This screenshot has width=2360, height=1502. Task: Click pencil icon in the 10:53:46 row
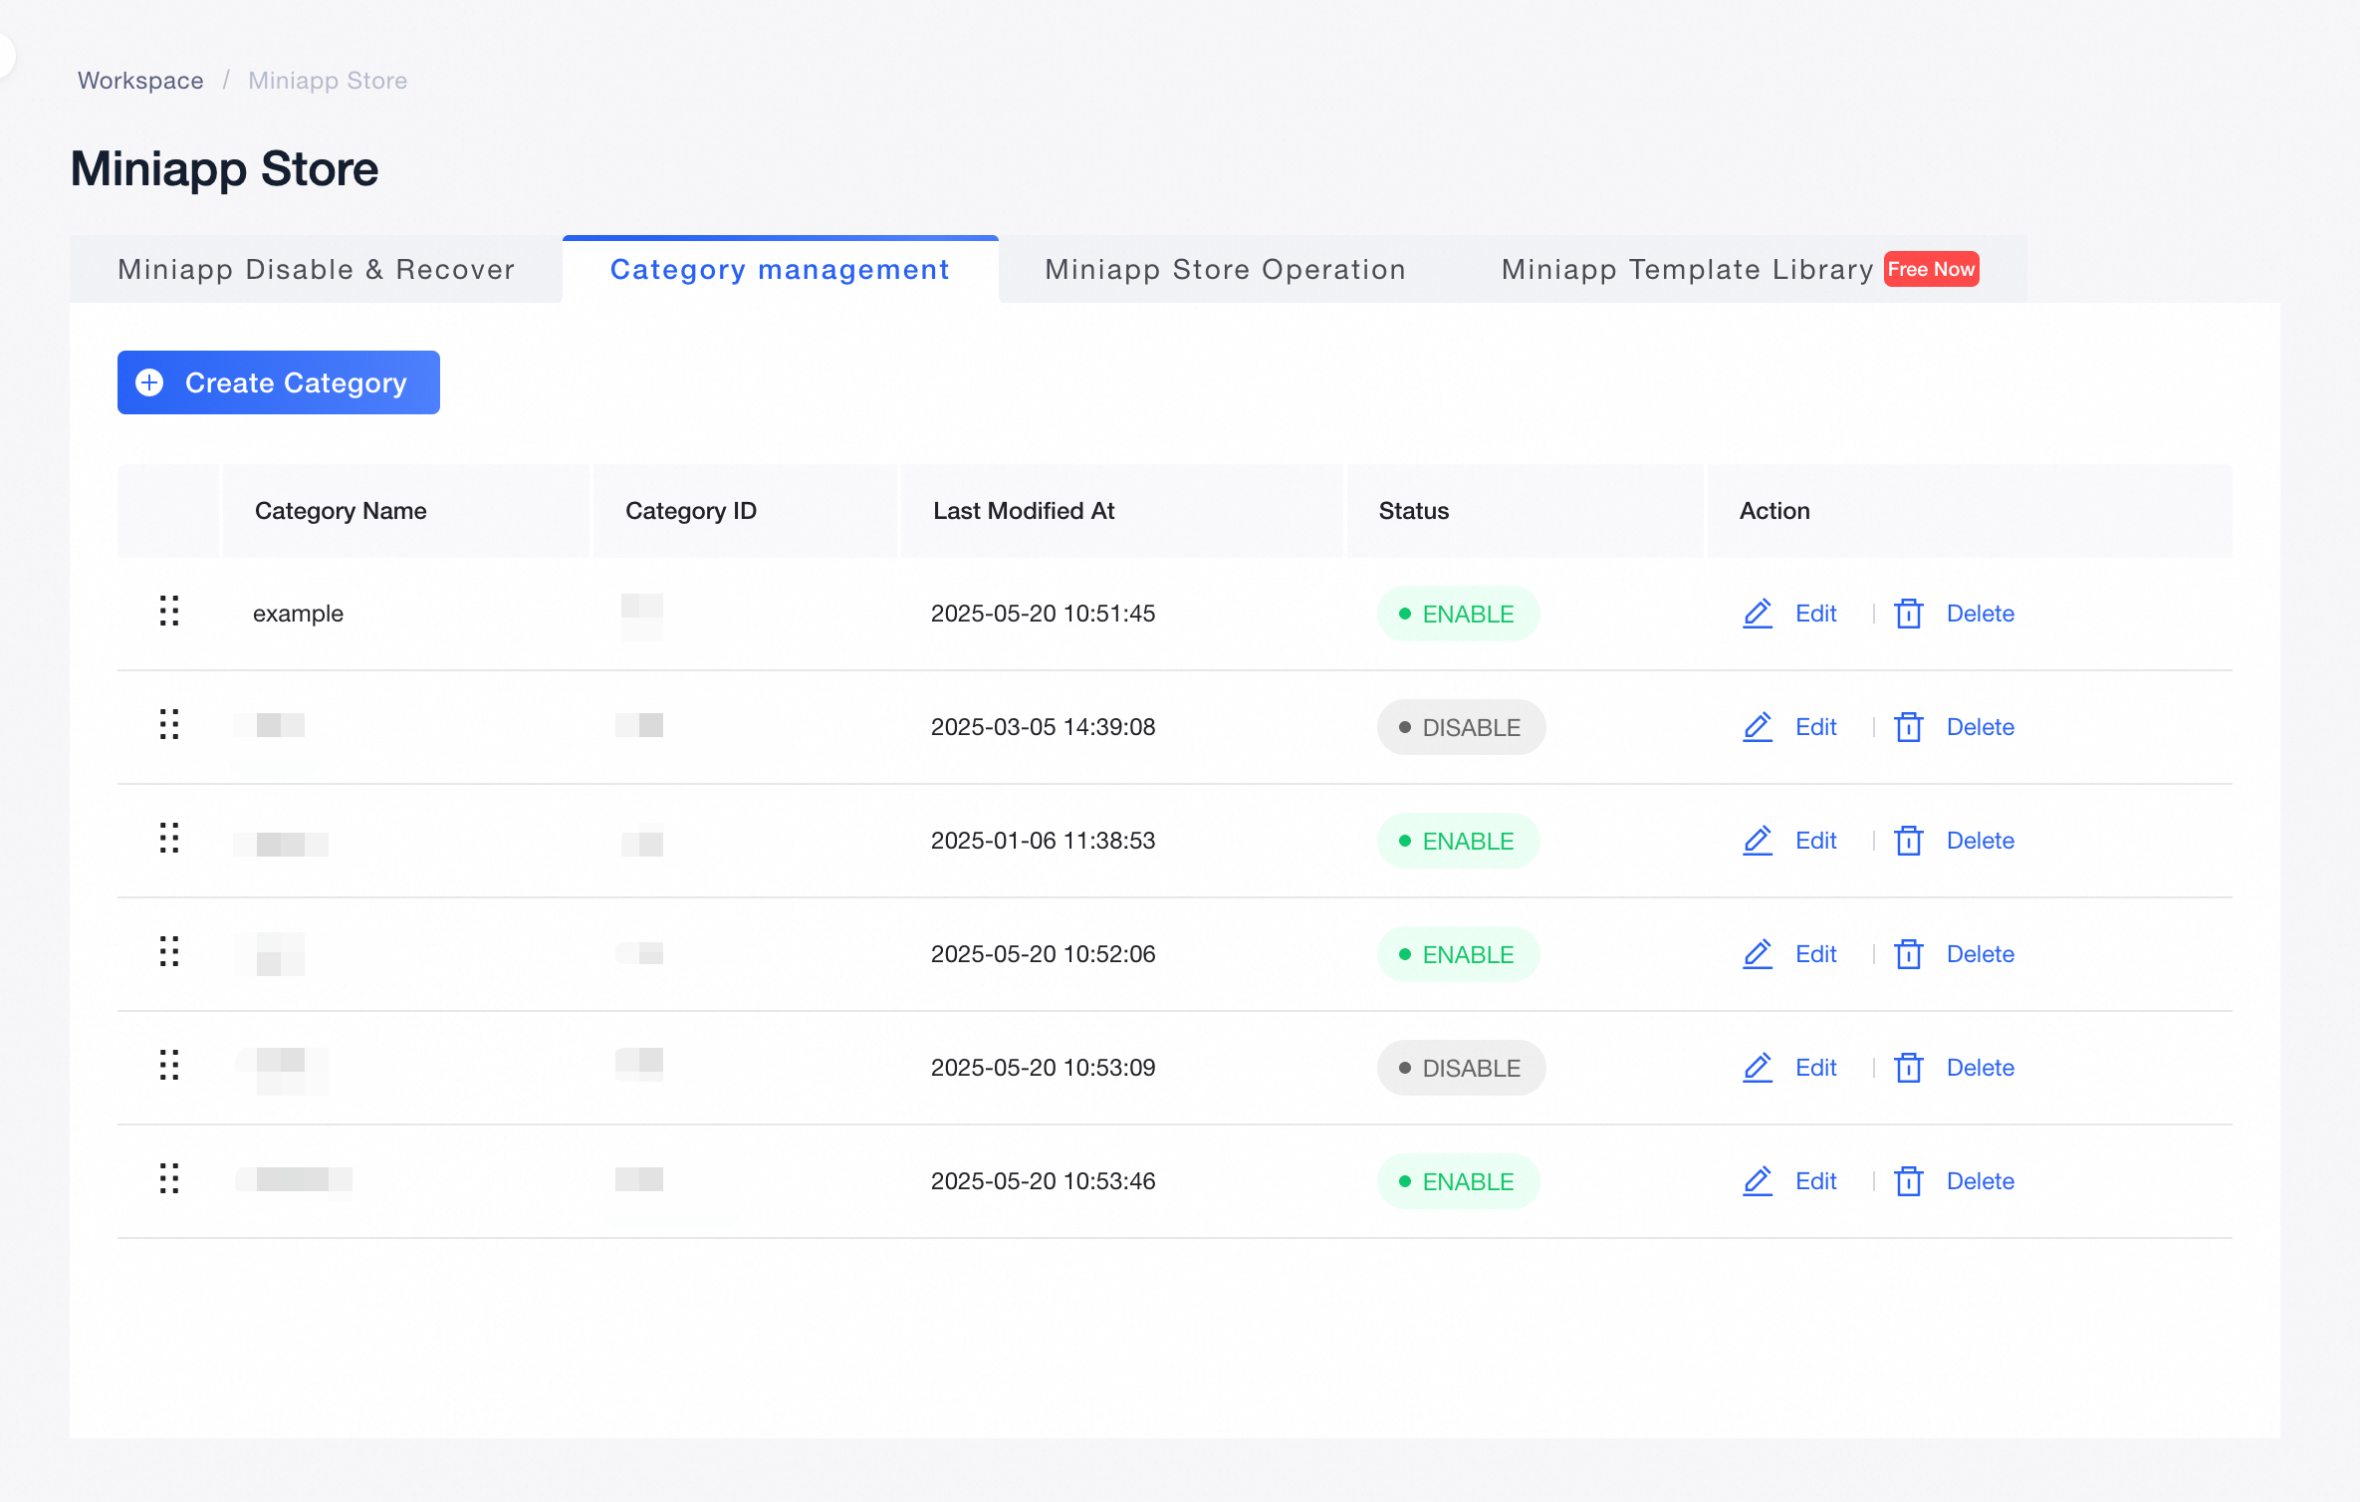click(x=1758, y=1181)
